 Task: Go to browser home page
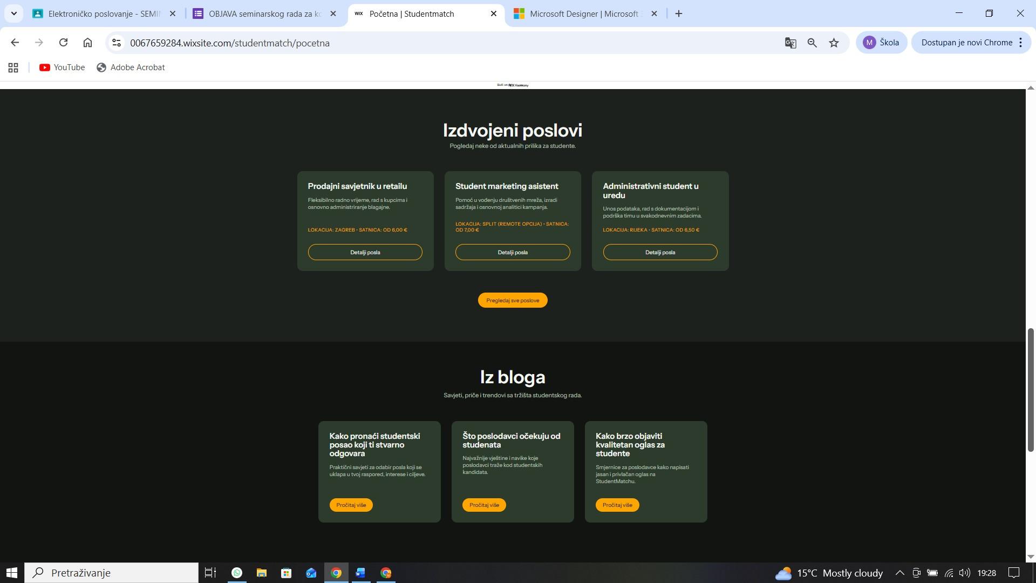point(87,43)
